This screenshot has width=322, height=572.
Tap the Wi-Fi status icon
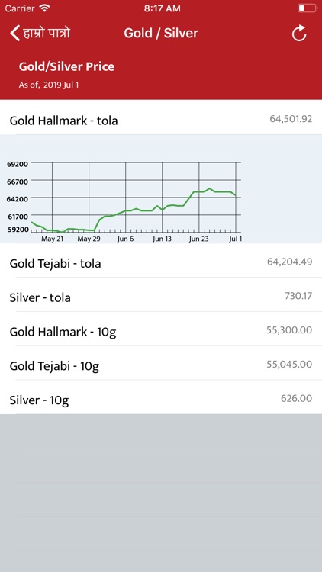coord(44,8)
